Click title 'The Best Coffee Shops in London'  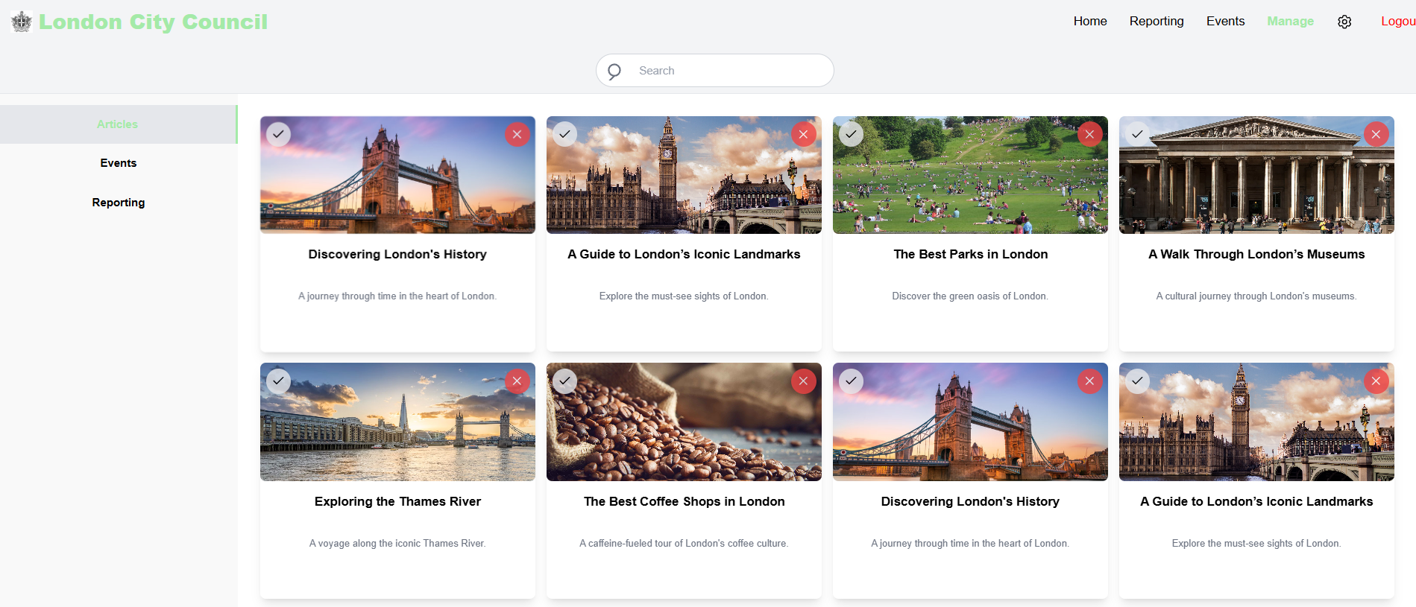684,501
